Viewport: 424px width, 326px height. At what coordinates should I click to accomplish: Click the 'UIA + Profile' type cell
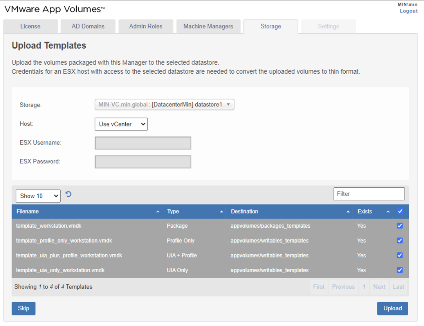(182, 255)
